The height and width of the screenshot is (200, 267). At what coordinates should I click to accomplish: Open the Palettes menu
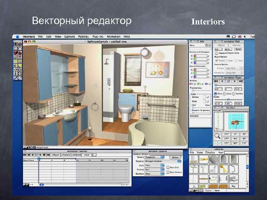pyautogui.click(x=83, y=37)
